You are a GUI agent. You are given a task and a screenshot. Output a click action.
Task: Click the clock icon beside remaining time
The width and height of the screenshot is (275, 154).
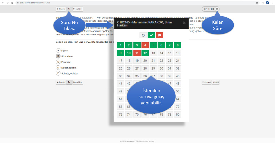pyautogui.click(x=217, y=9)
